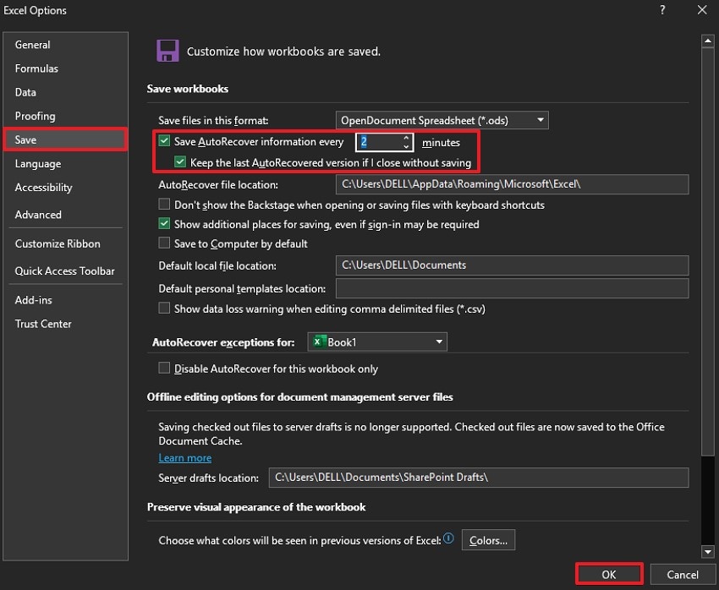Open the Colors... button

tap(488, 540)
